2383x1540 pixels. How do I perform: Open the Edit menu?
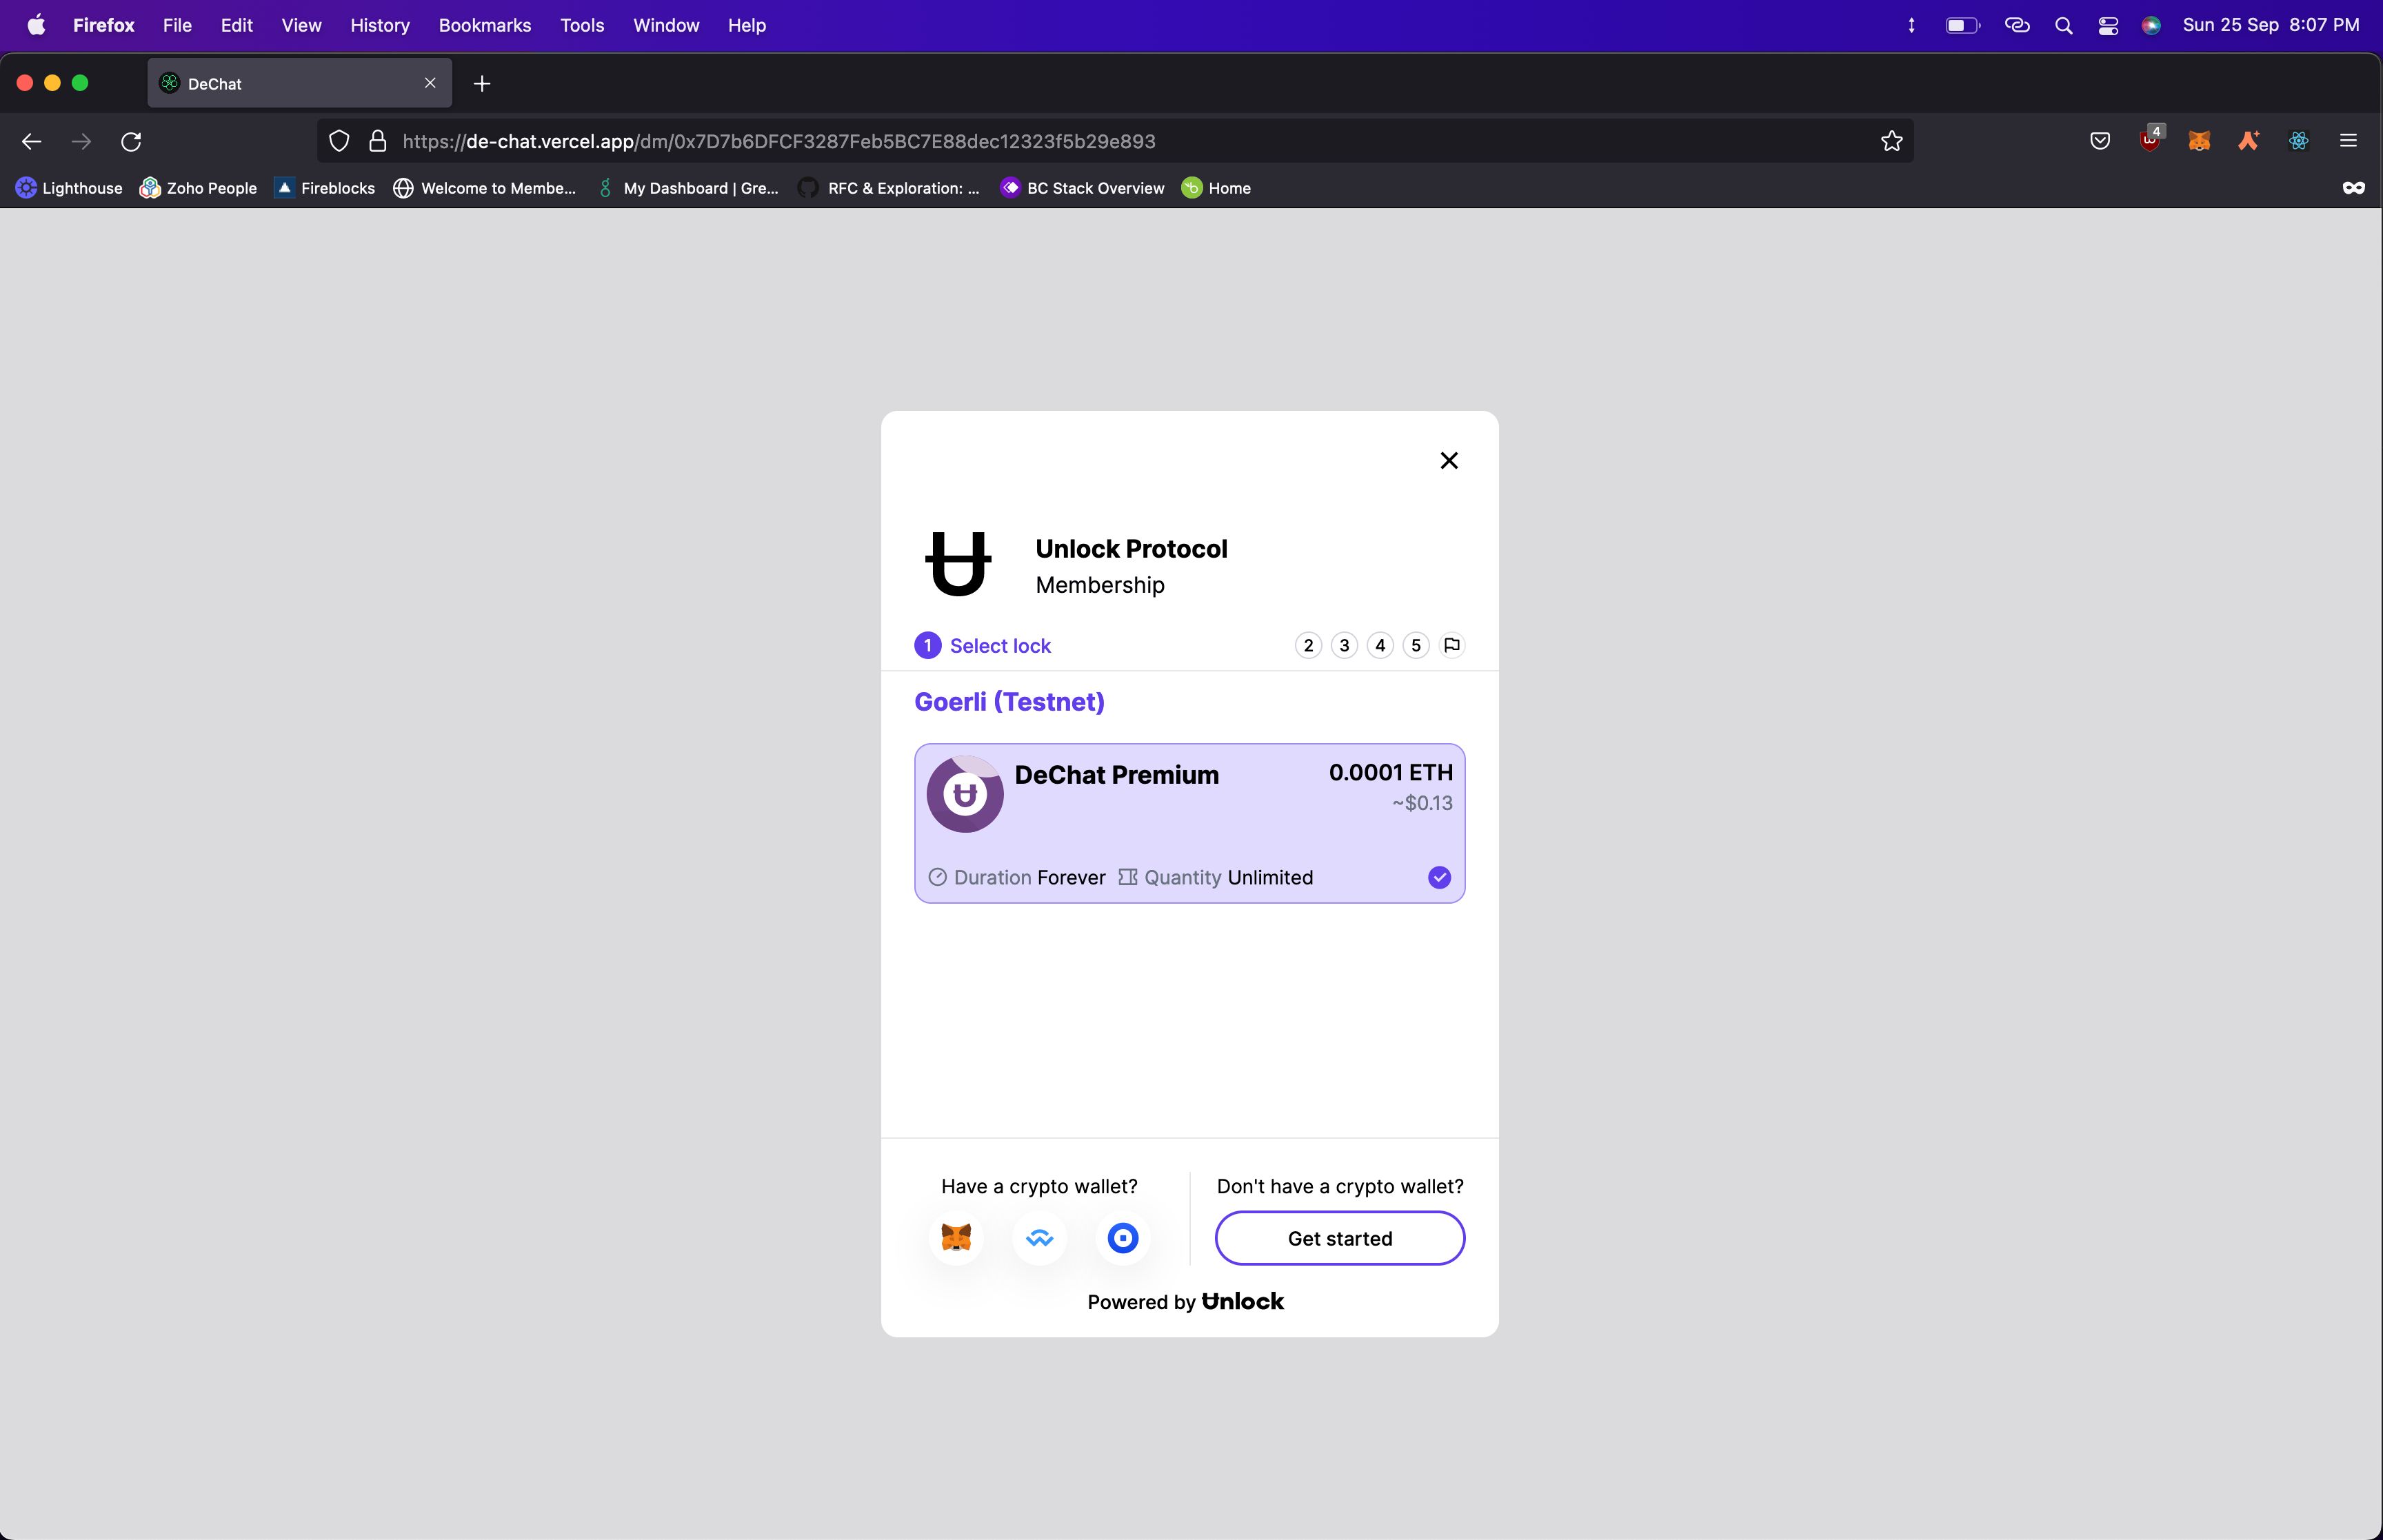pos(236,25)
